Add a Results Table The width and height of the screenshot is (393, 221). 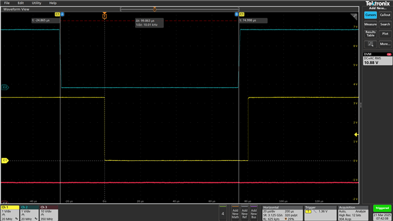370,34
